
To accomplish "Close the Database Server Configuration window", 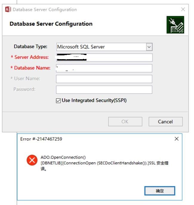I will click(x=183, y=9).
